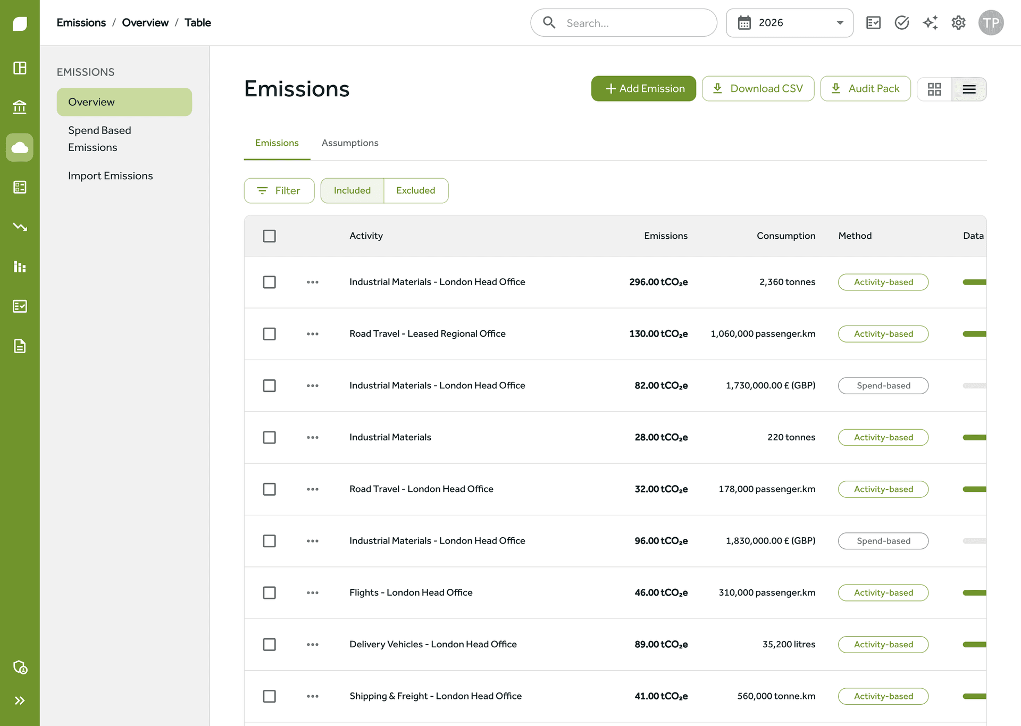Open the 2026 year dropdown
Screen dimensions: 1021x726
(790, 23)
